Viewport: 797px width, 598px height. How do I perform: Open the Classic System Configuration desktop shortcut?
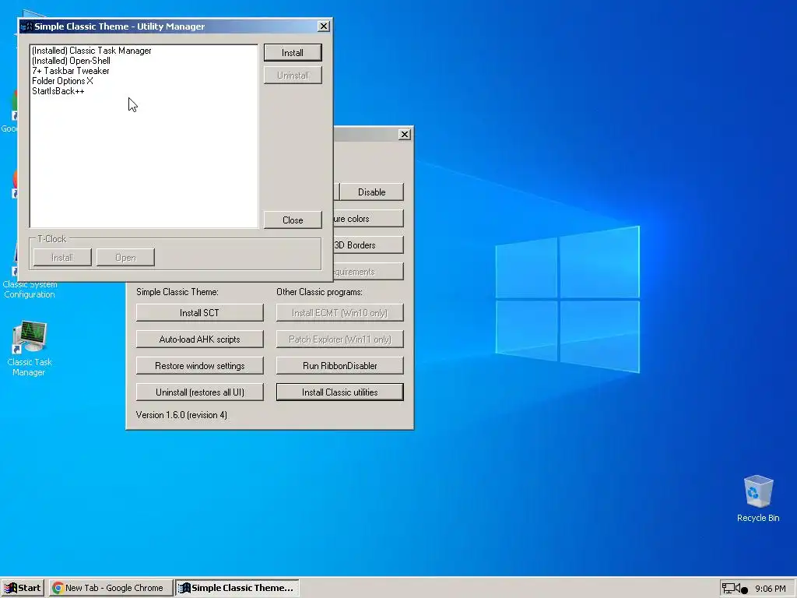(x=30, y=289)
